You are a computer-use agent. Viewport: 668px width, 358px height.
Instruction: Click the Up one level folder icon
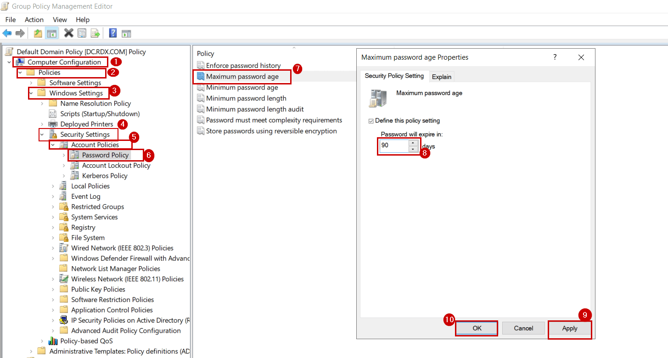point(38,33)
